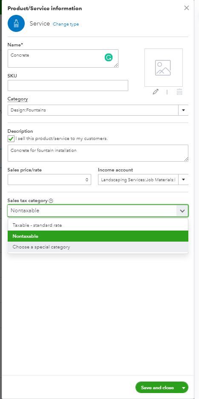The image size is (199, 399).
Task: Click the product image placeholder thumbnail
Action: click(164, 68)
